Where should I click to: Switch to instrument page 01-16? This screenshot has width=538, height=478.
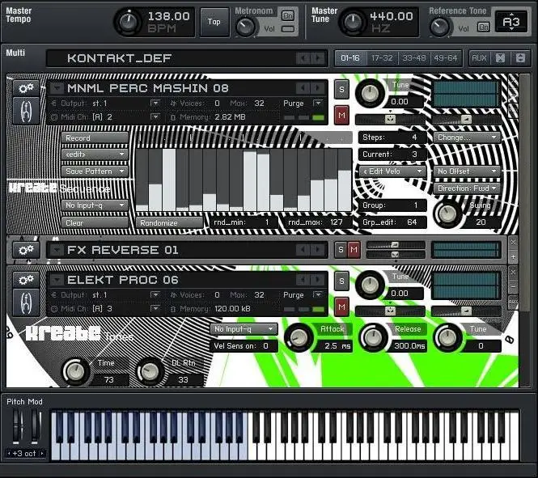(350, 58)
